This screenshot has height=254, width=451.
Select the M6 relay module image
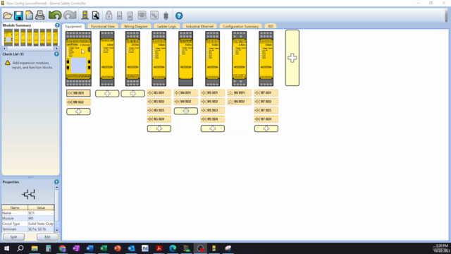240,59
